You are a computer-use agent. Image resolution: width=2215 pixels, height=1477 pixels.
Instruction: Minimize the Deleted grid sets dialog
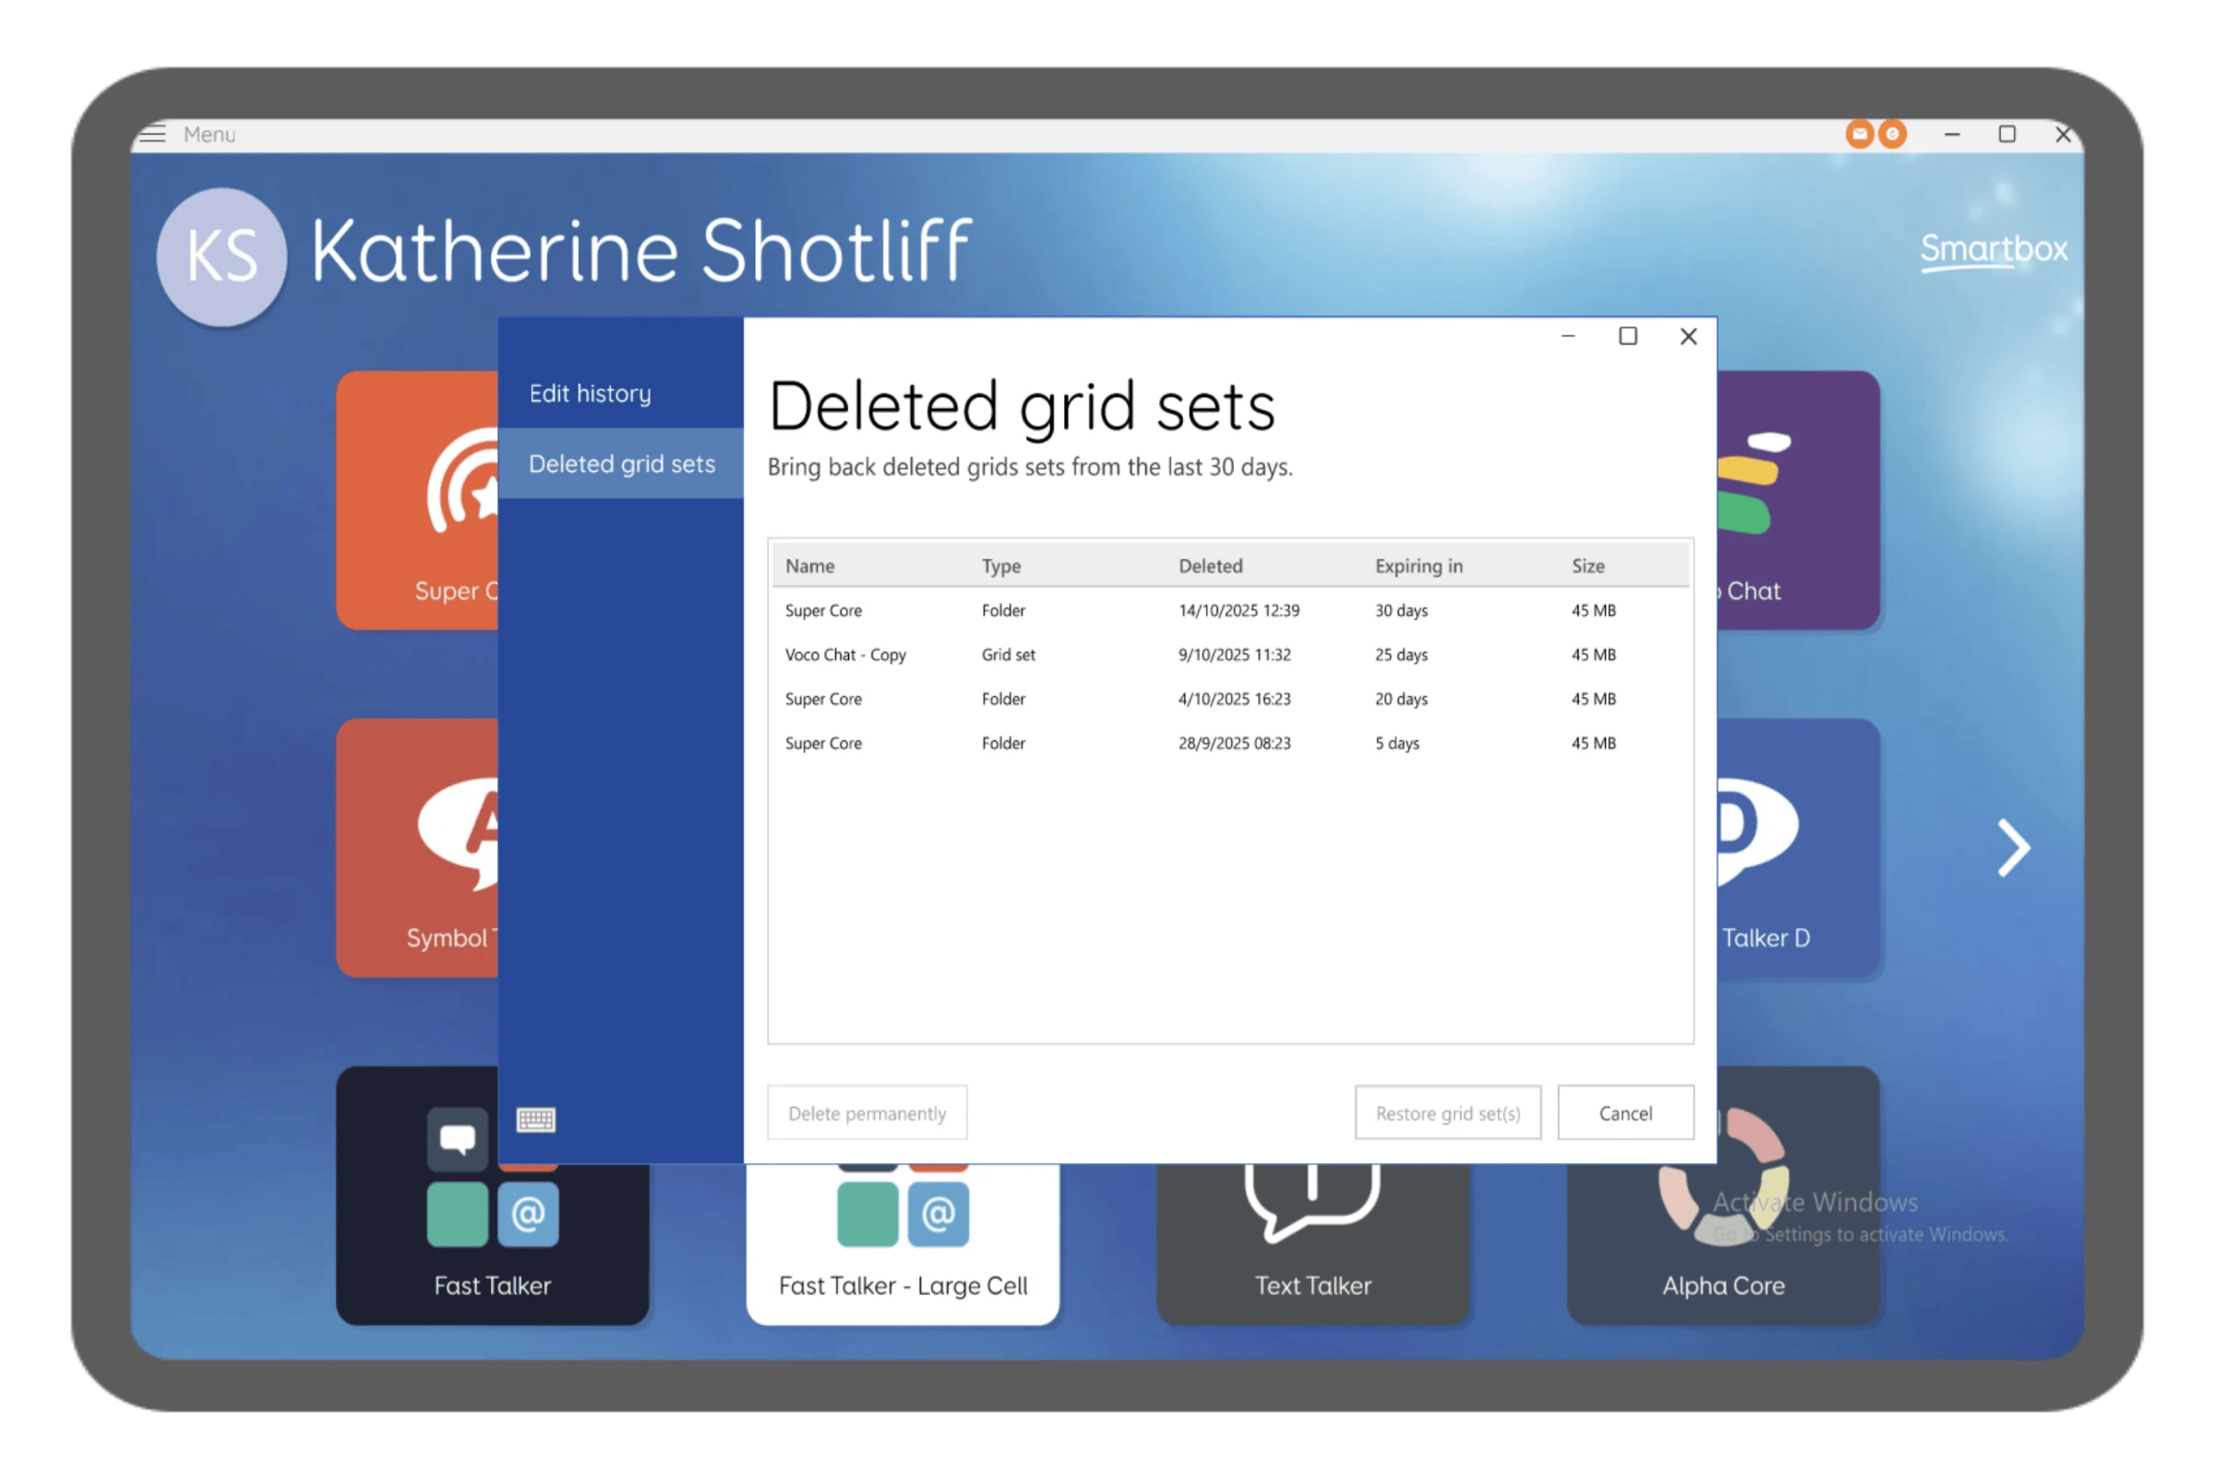(1568, 336)
